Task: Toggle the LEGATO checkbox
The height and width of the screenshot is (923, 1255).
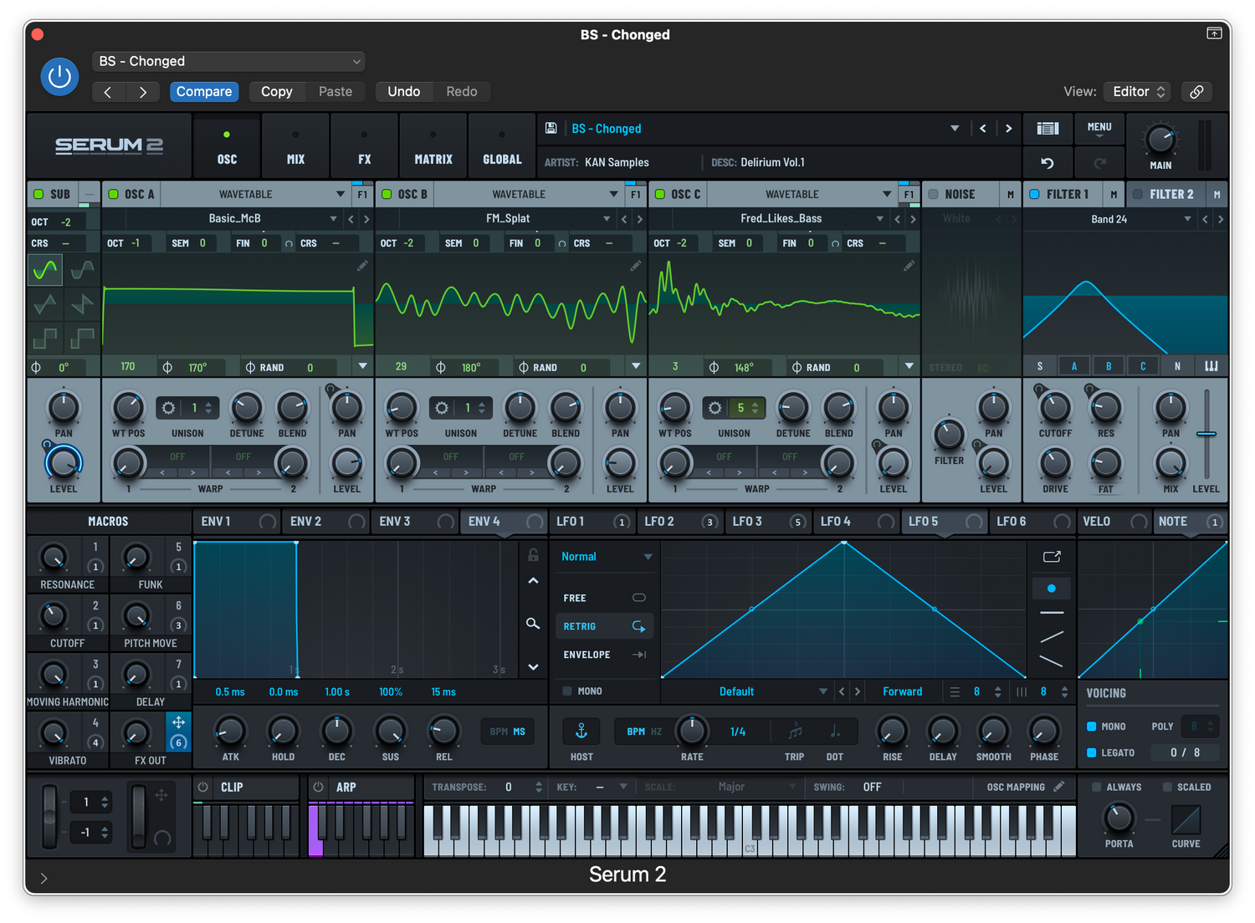Action: pyautogui.click(x=1091, y=752)
